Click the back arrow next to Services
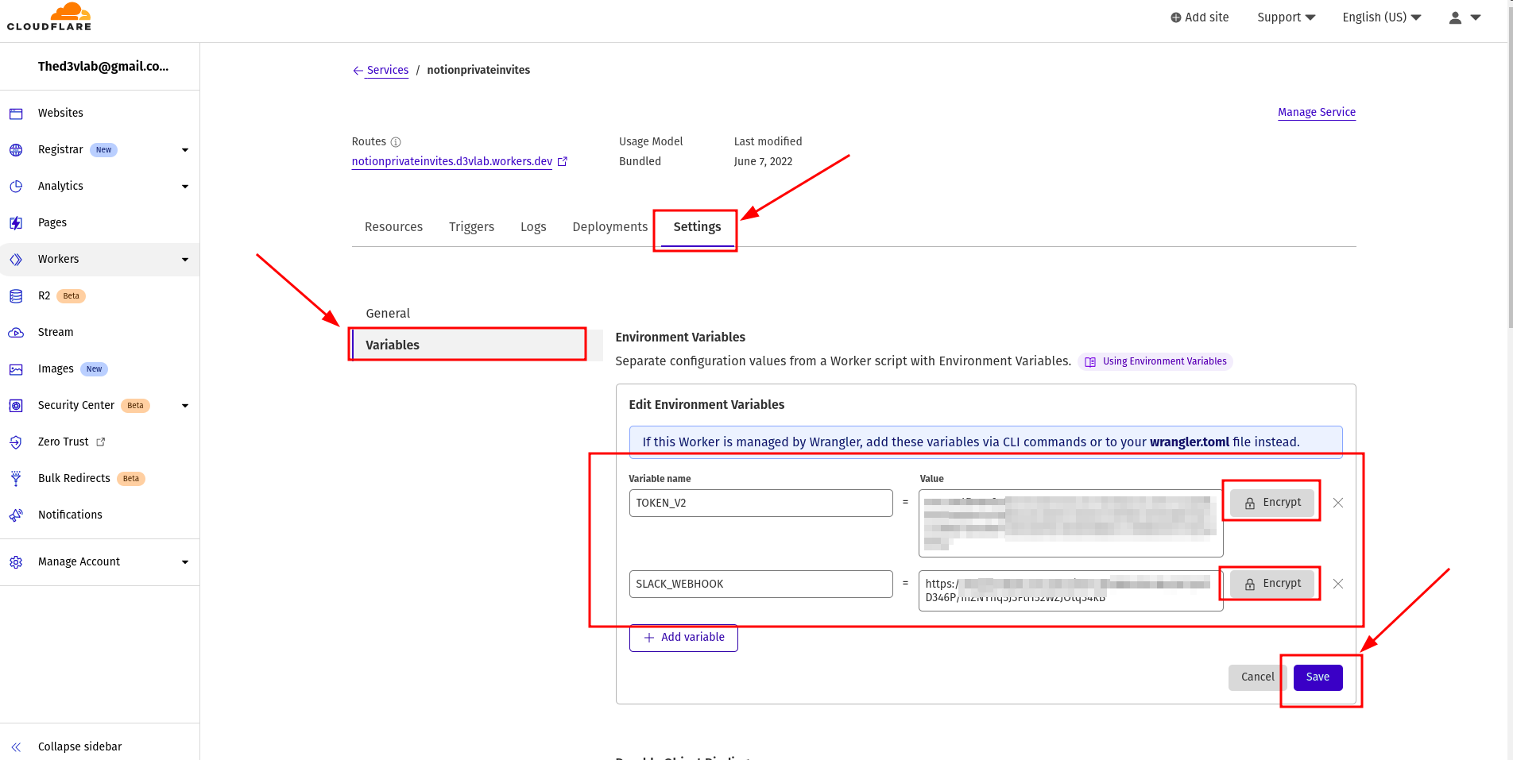Image resolution: width=1513 pixels, height=760 pixels. coord(358,71)
